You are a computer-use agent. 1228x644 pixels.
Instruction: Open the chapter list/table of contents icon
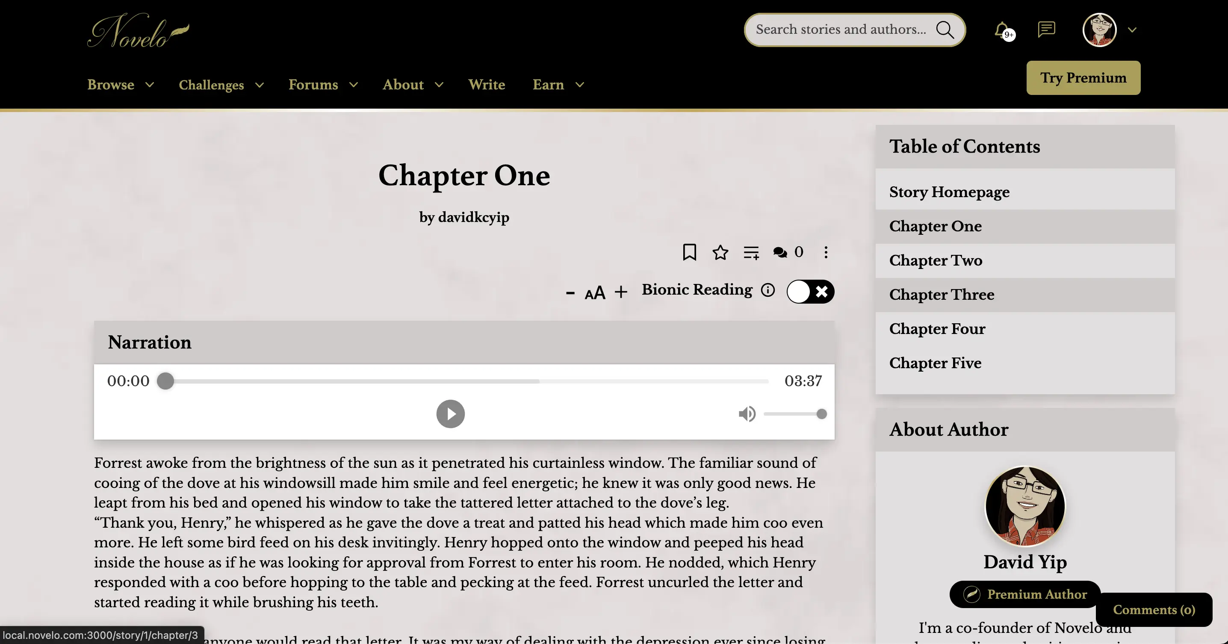point(749,251)
